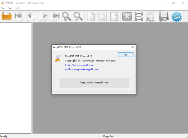Click OK in the about dialog
The height and width of the screenshot is (138, 188).
coord(126,55)
